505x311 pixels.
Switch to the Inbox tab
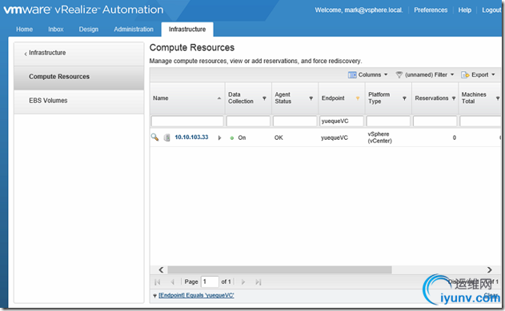coord(56,30)
